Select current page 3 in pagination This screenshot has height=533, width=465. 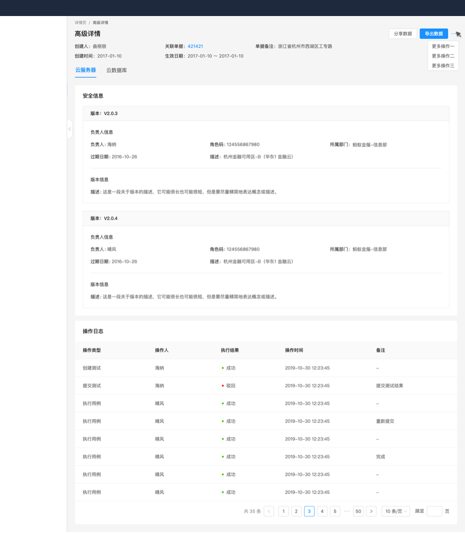tap(309, 511)
